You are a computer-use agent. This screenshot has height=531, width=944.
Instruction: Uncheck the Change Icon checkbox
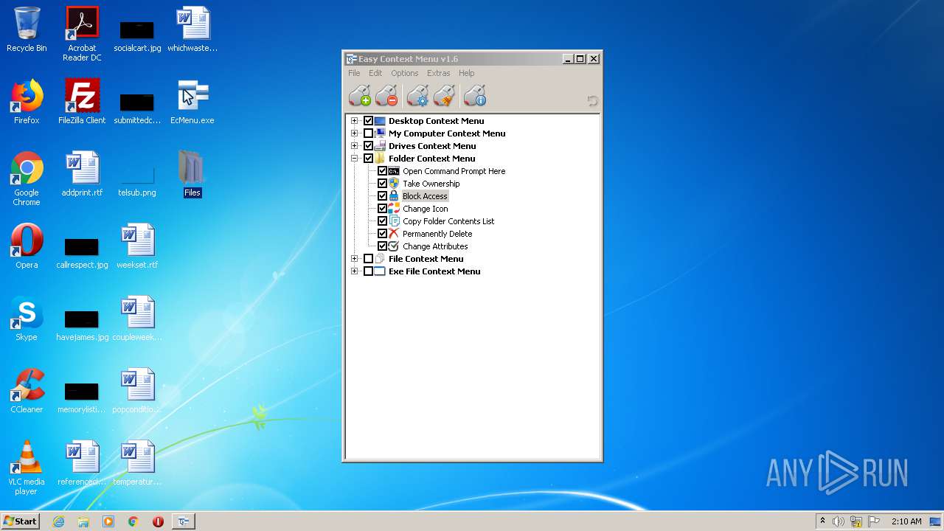pos(383,209)
